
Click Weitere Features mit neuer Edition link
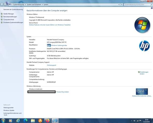50,25
